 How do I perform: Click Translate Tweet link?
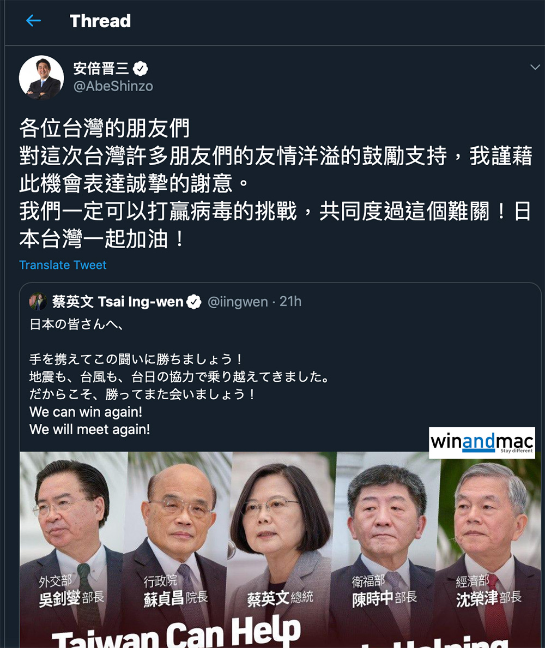click(x=63, y=265)
